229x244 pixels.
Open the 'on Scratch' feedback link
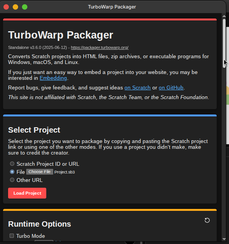click(138, 88)
